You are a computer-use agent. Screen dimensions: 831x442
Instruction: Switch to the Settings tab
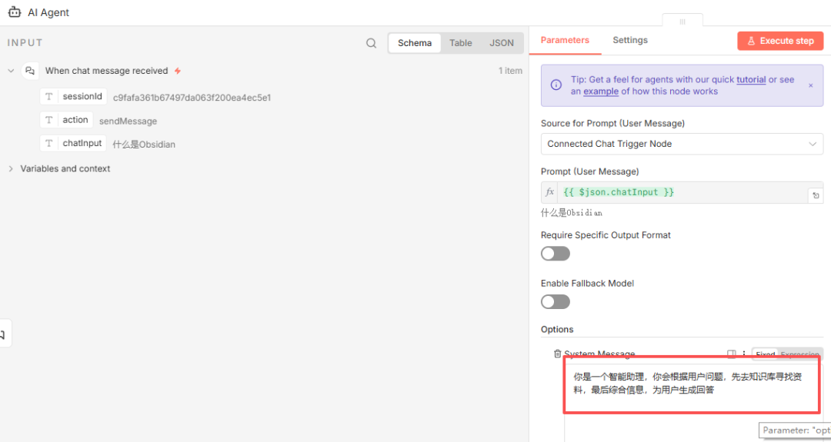pyautogui.click(x=629, y=40)
